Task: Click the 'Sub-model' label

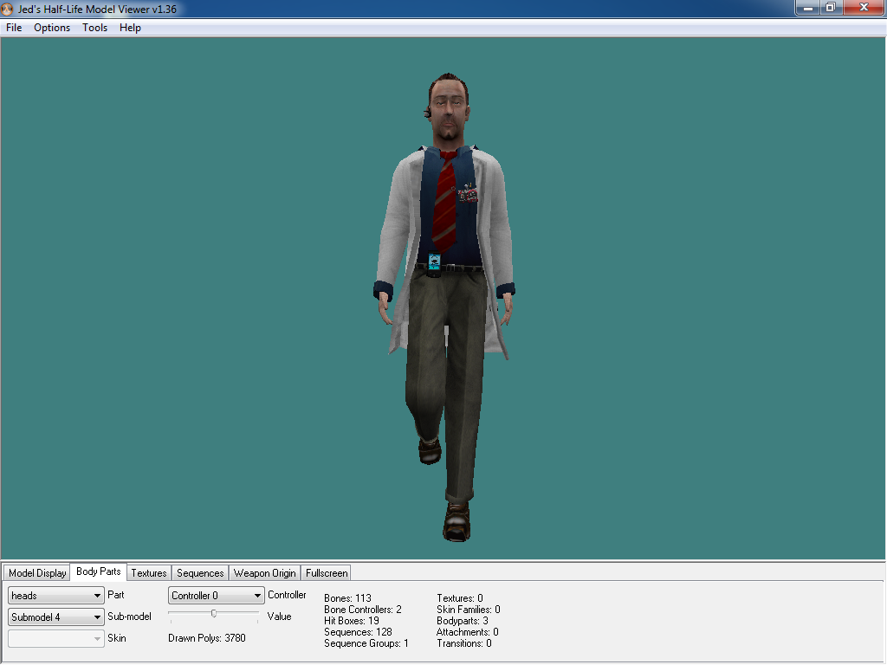Action: [130, 617]
